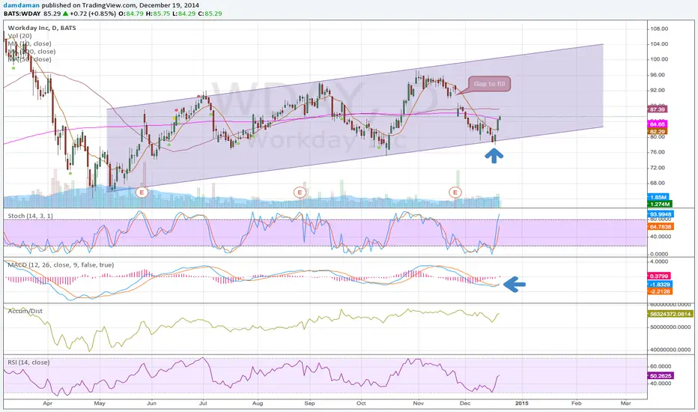Click the 87.39 price axis tag
The image size is (698, 412).
click(x=658, y=109)
